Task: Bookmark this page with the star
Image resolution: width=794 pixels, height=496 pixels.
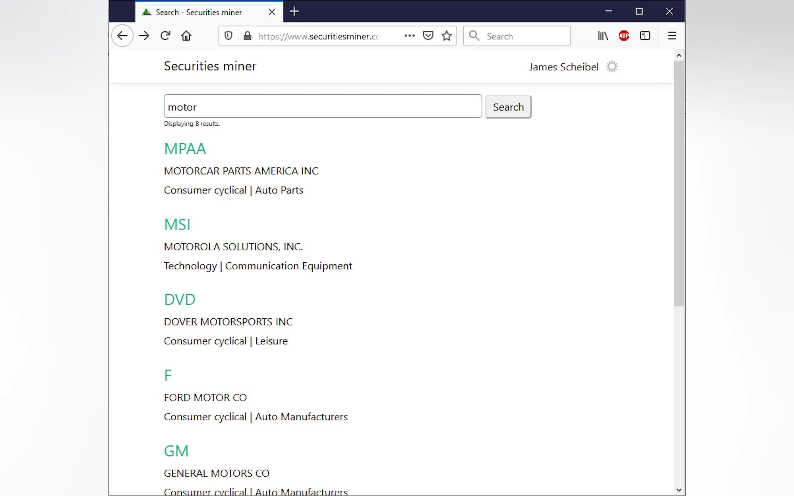Action: pos(446,36)
